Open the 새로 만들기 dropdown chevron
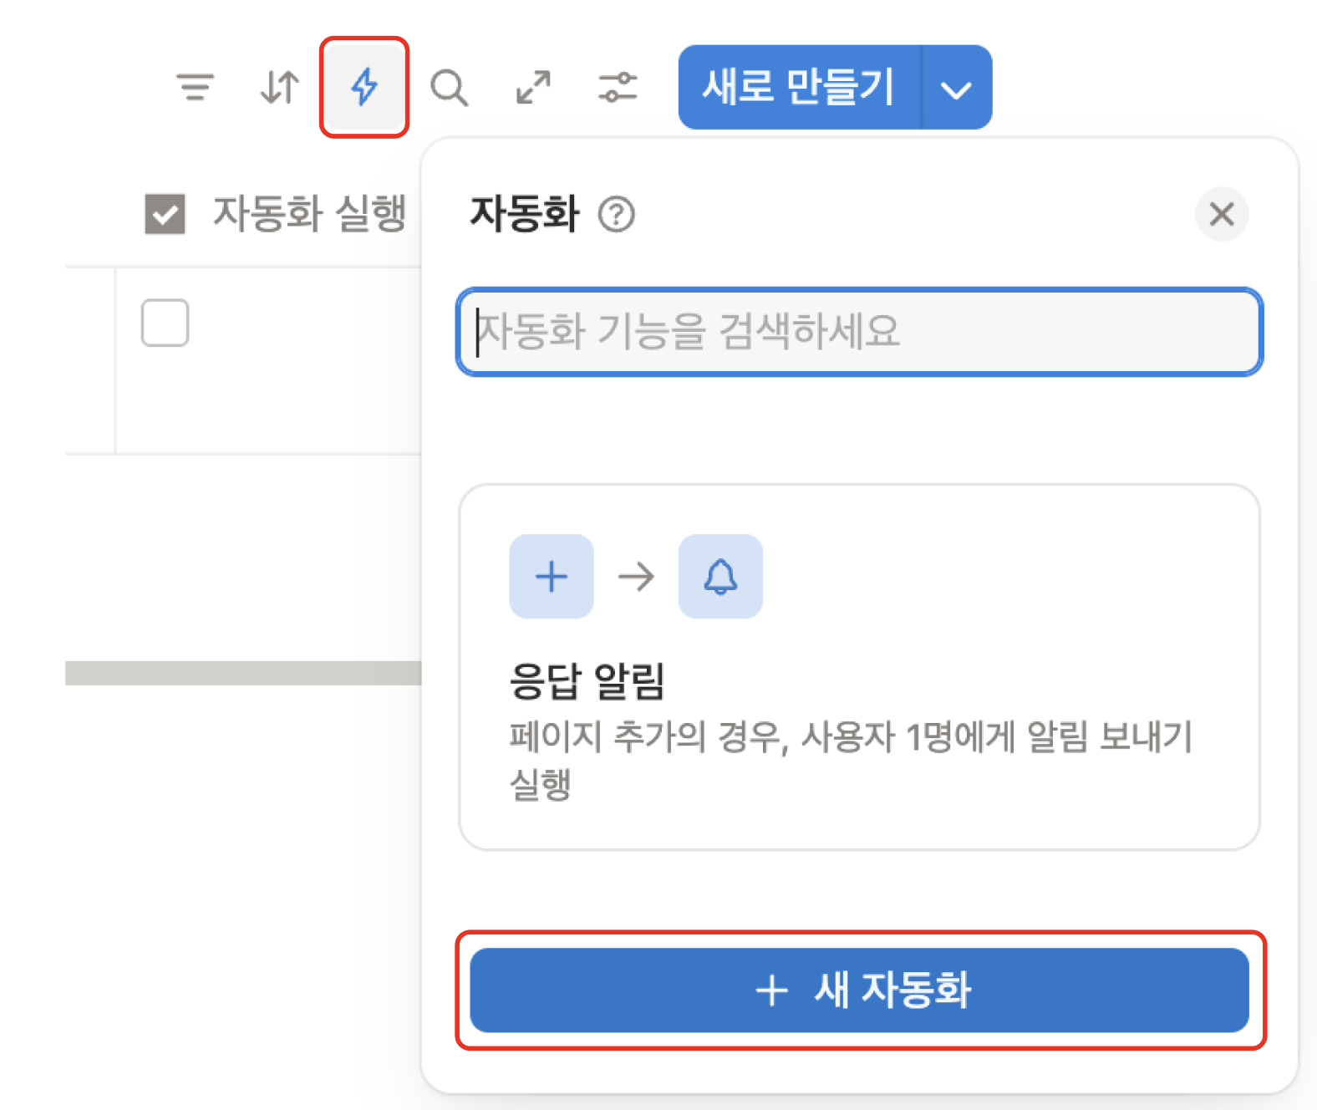1317x1110 pixels. tap(957, 86)
